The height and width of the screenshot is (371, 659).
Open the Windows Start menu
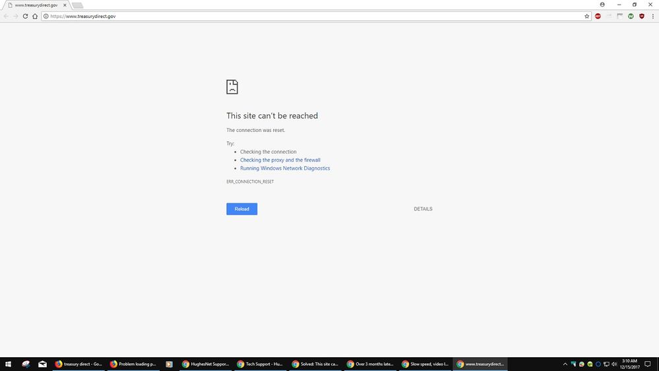click(x=9, y=364)
